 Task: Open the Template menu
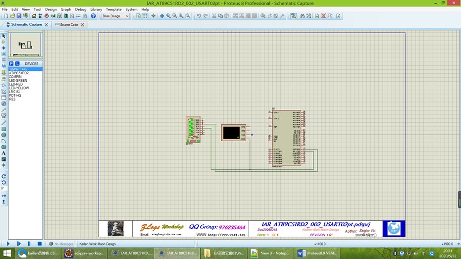tap(113, 9)
